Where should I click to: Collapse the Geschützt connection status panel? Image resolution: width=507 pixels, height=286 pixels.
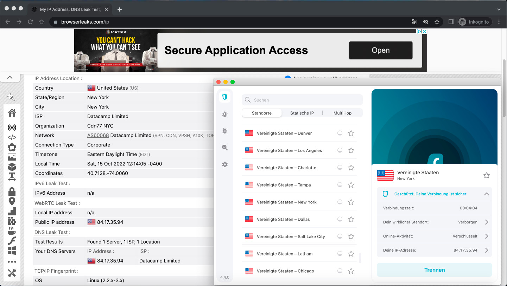487,194
